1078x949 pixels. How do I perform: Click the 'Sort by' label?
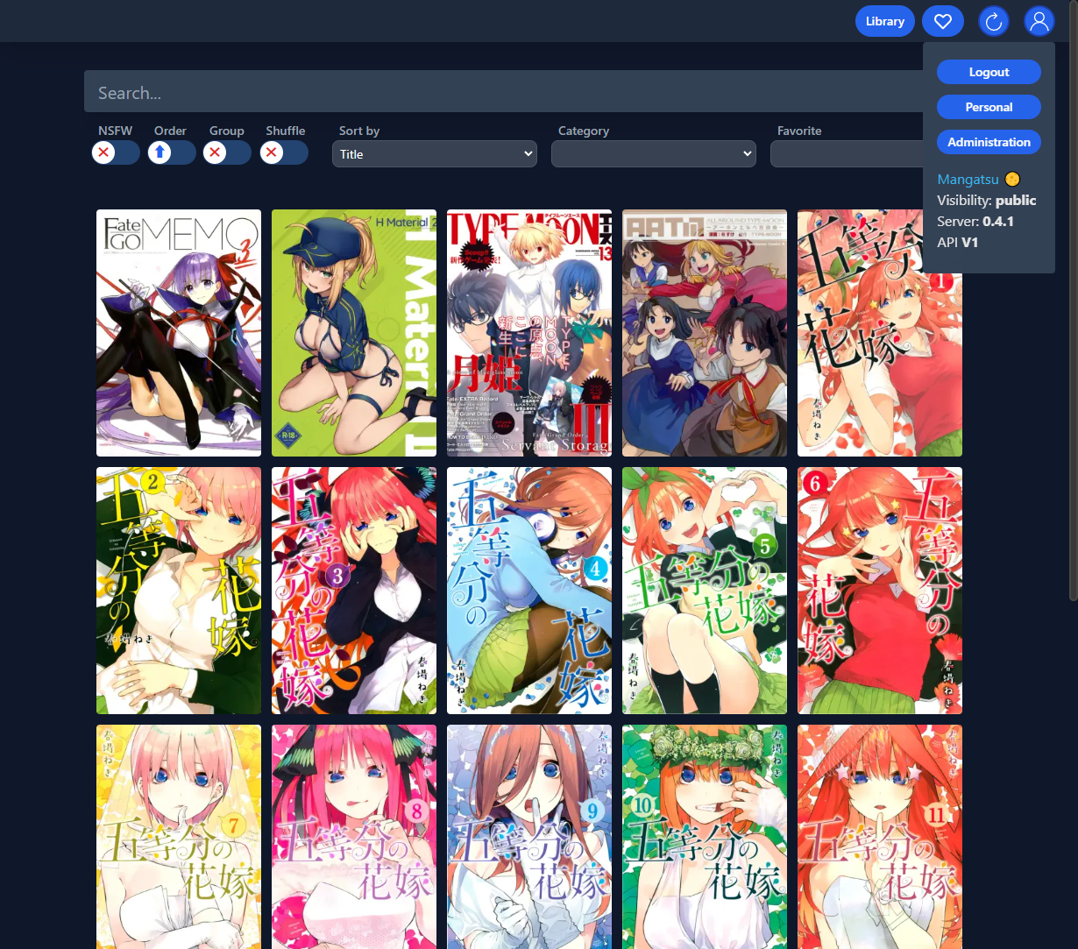[x=359, y=131]
